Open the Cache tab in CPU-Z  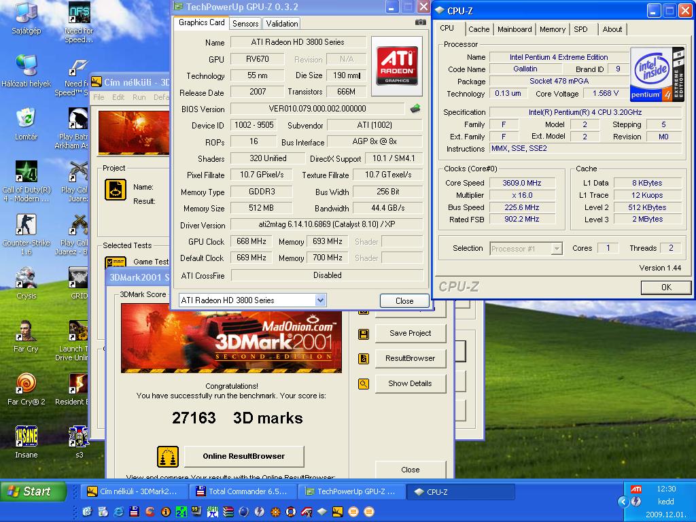pyautogui.click(x=479, y=29)
